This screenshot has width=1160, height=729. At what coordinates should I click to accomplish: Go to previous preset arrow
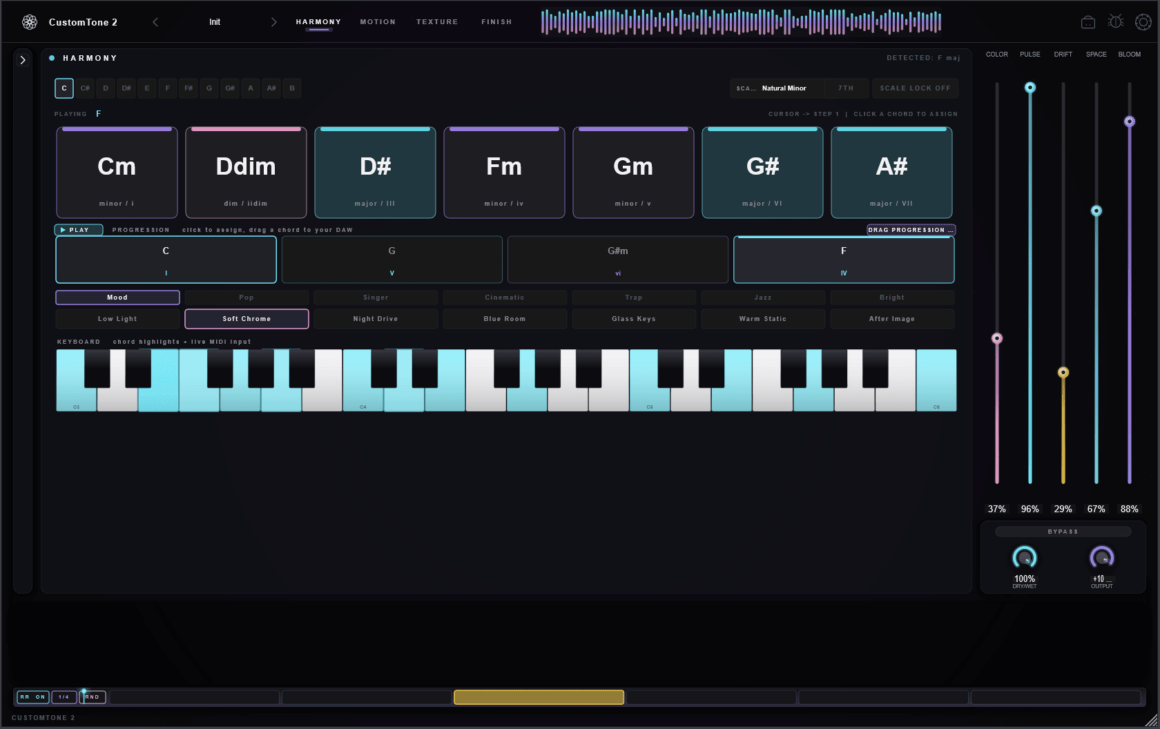(155, 22)
